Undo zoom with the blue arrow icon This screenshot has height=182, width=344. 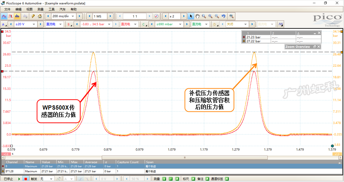(x=223, y=16)
